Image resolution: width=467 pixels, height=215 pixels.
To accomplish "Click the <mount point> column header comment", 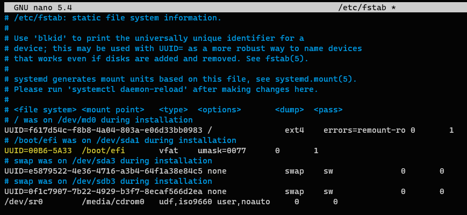I will pyautogui.click(x=113, y=110).
